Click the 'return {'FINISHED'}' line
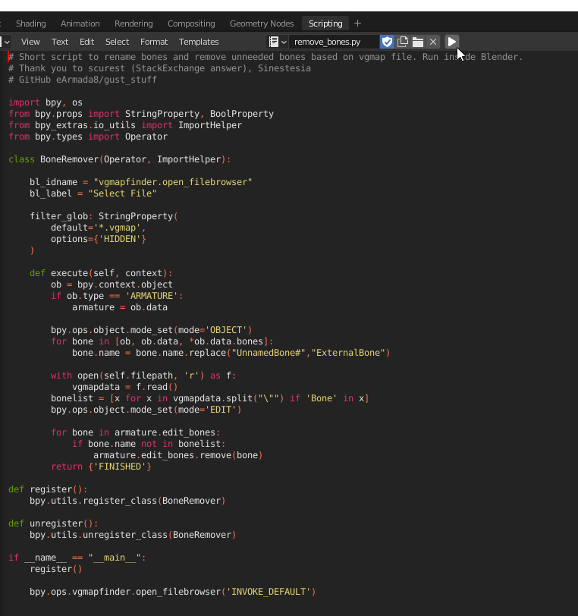This screenshot has height=616, width=578. click(x=101, y=467)
